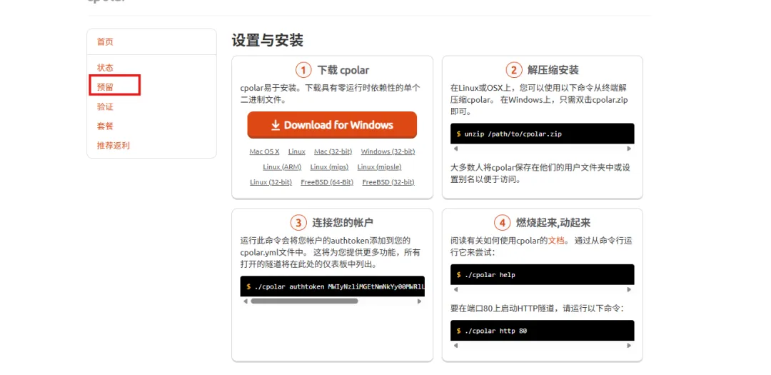Click the FreeBSD (32-bit) download link
The image size is (771, 375).
click(x=388, y=182)
